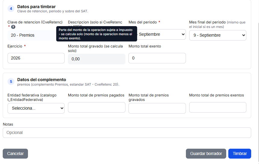The width and height of the screenshot is (259, 164).
Task: Click the Monto total gravado calculated field
Action: [97, 59]
